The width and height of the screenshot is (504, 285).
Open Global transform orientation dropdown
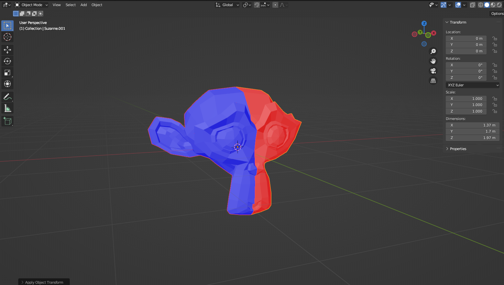click(227, 5)
